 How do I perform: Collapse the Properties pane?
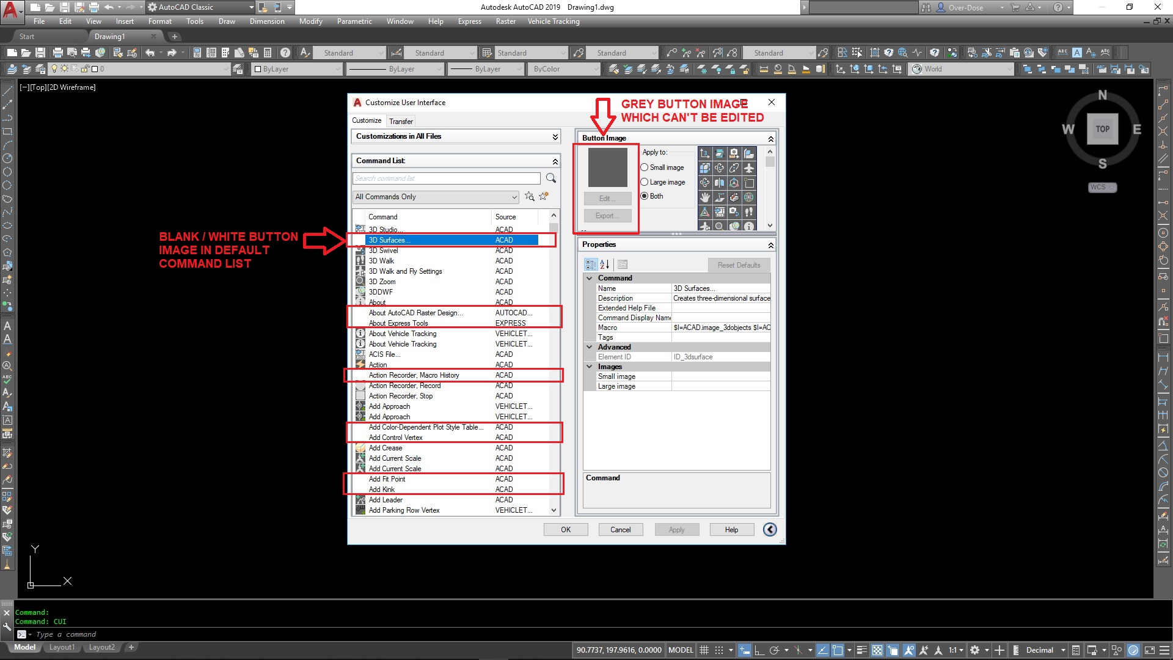click(770, 245)
